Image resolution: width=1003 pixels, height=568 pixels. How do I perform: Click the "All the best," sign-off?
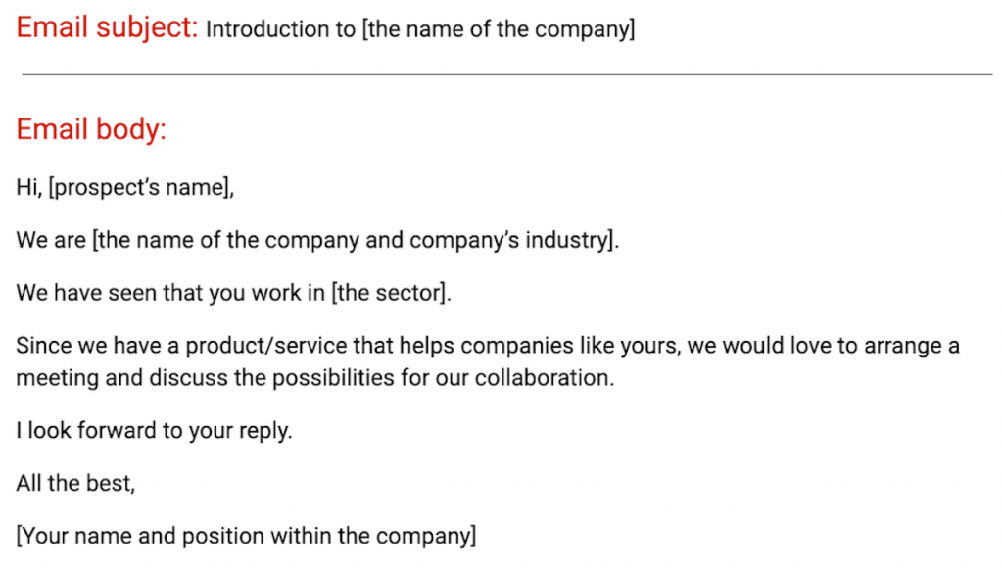[74, 484]
